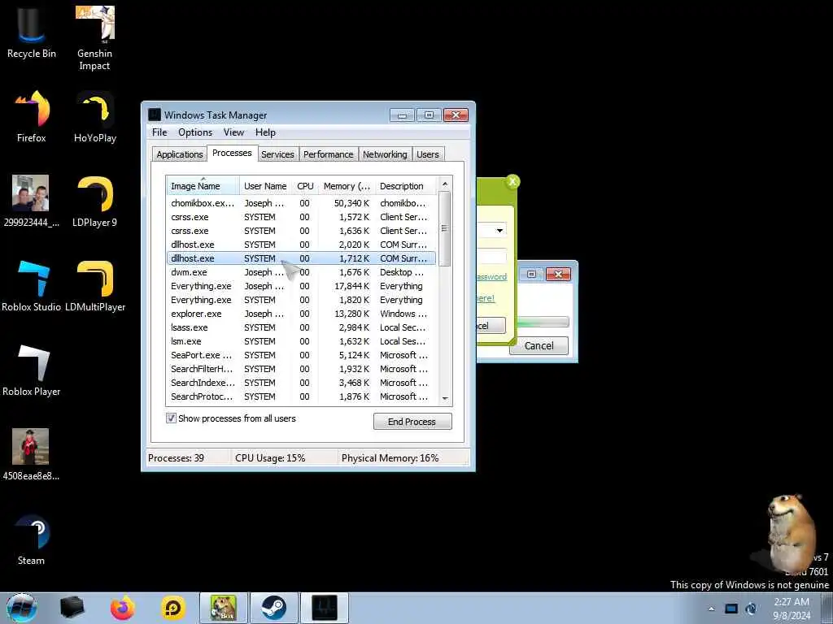Viewport: 833px width, 624px height.
Task: Switch to the Networking tab
Action: (385, 154)
